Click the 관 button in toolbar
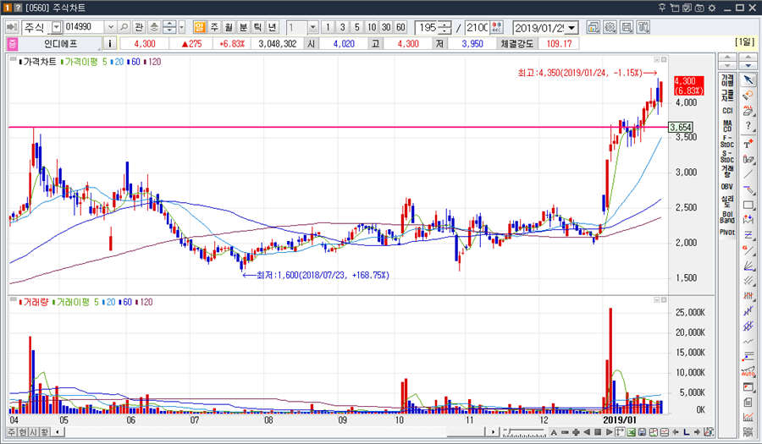Screen dimensions: 762x444 click(x=140, y=27)
